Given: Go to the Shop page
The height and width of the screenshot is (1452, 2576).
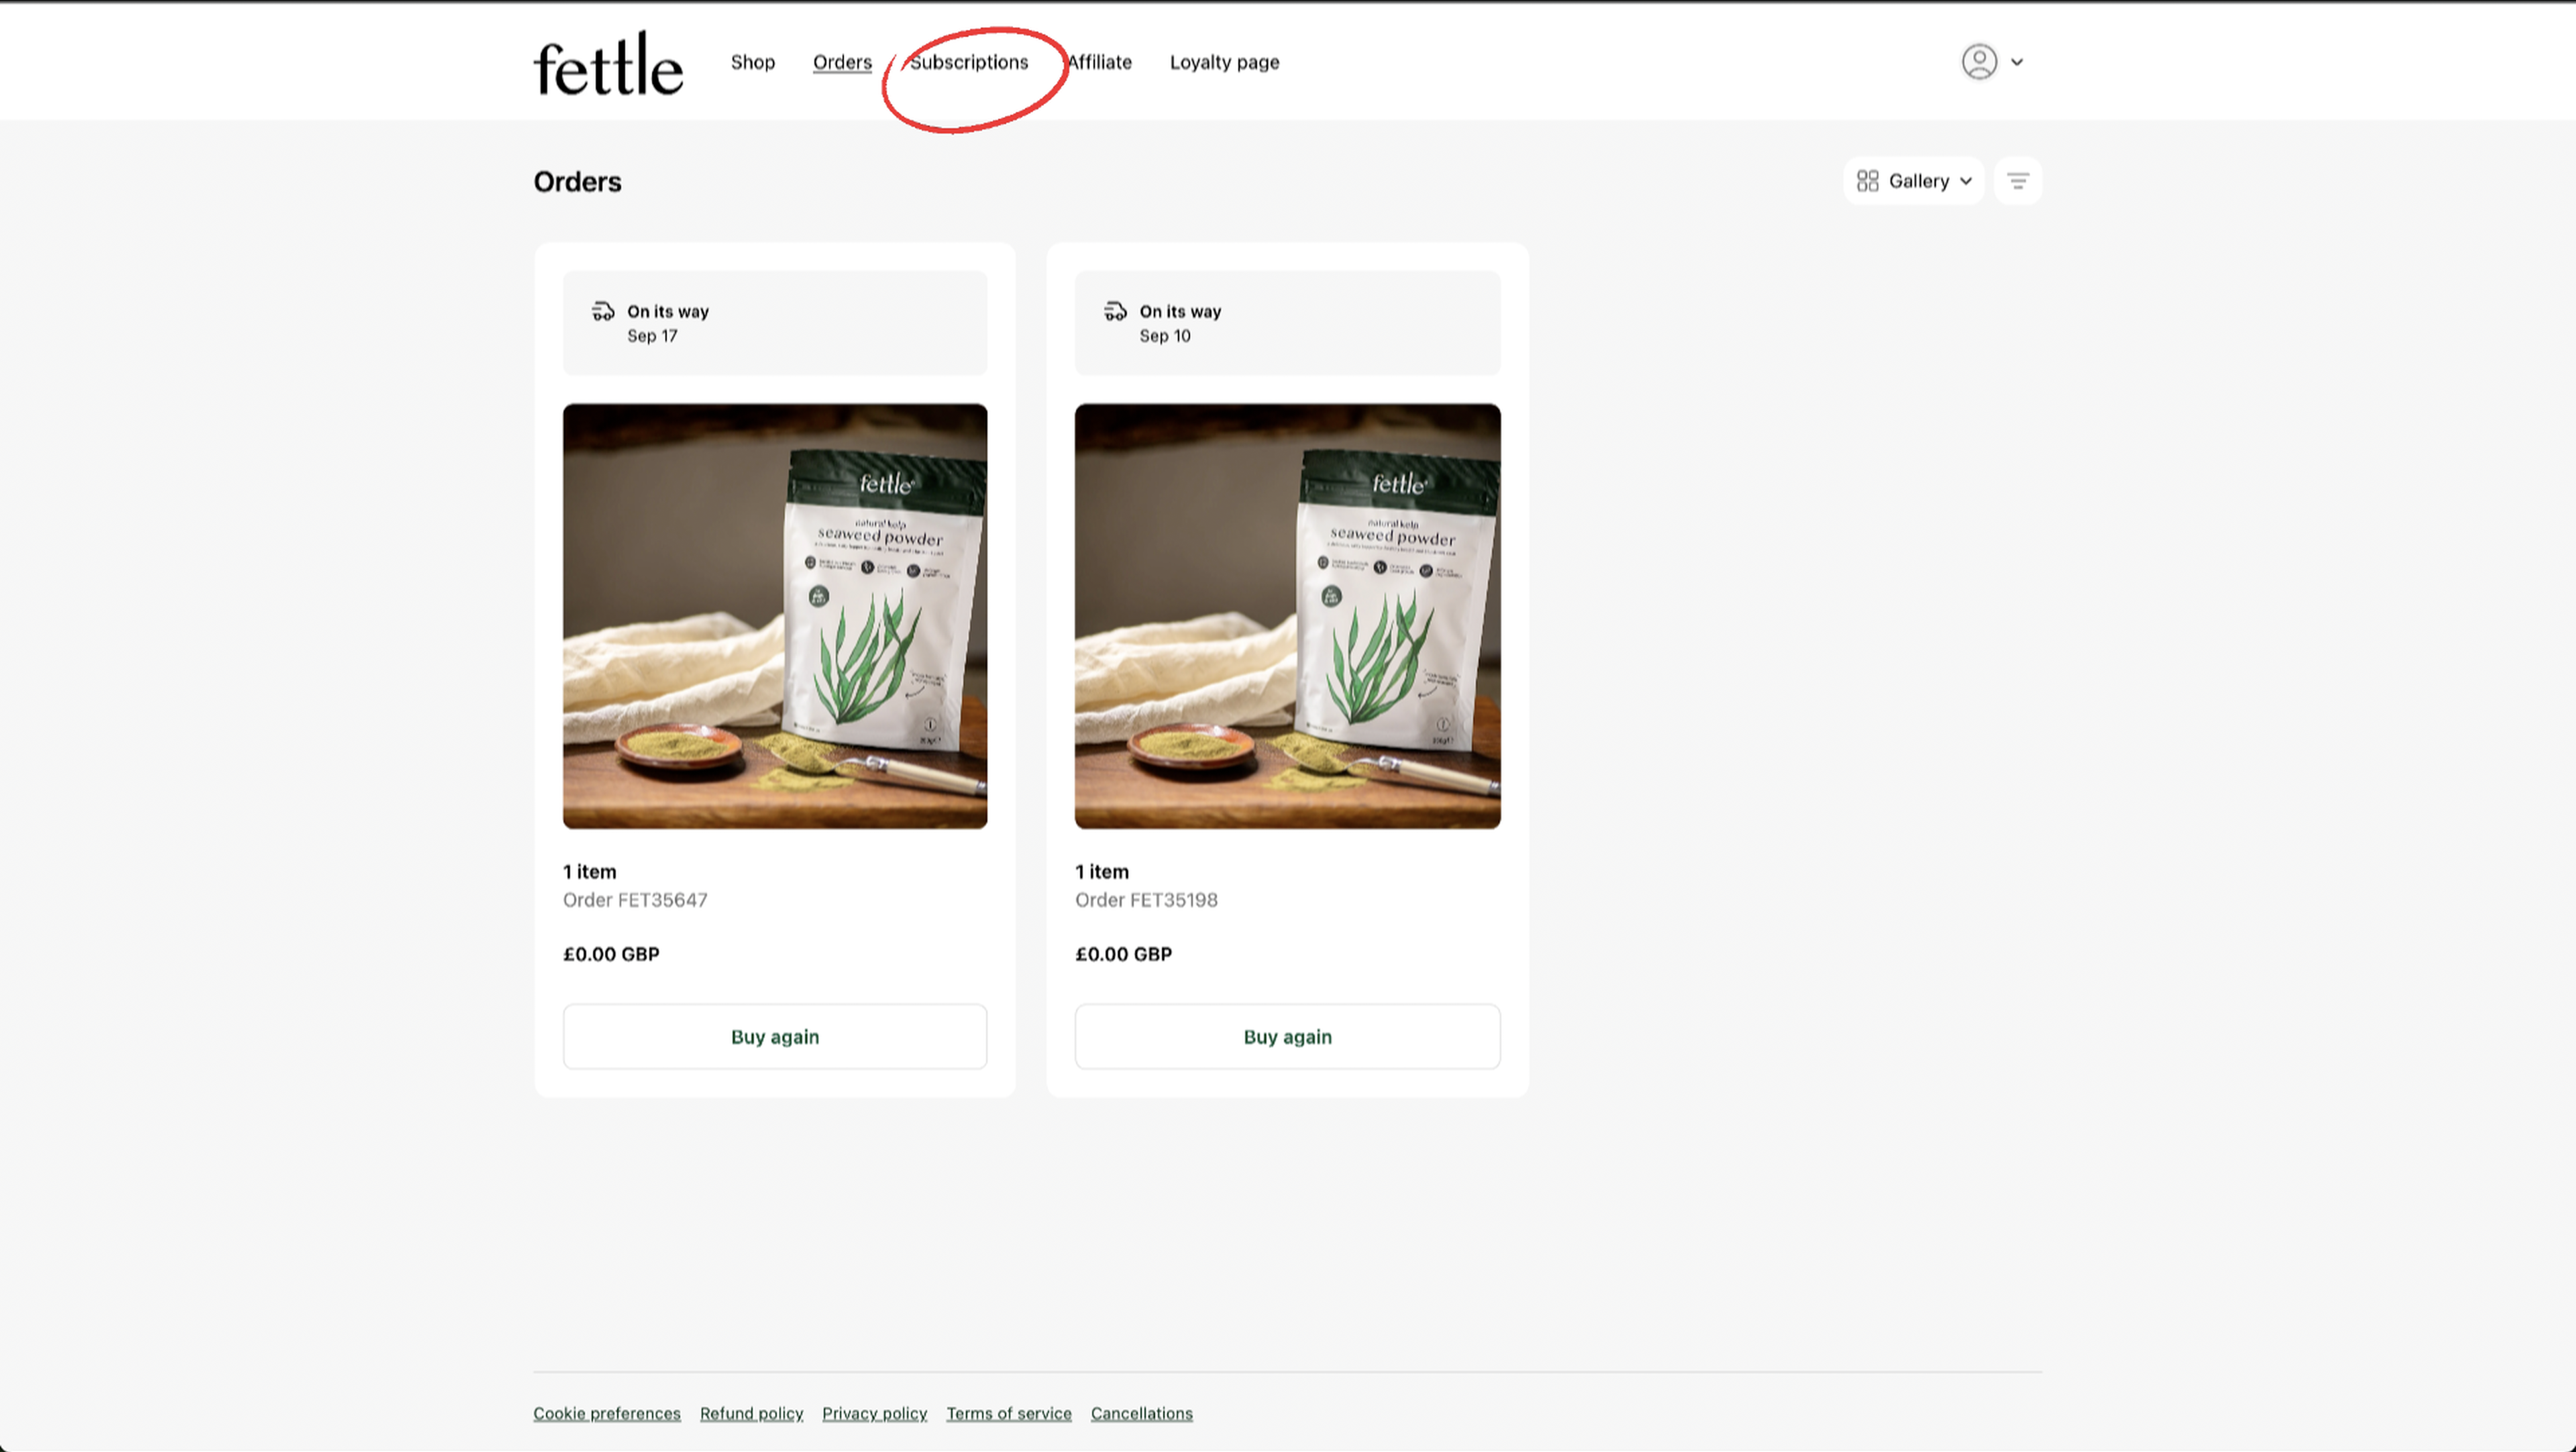Looking at the screenshot, I should click(752, 62).
